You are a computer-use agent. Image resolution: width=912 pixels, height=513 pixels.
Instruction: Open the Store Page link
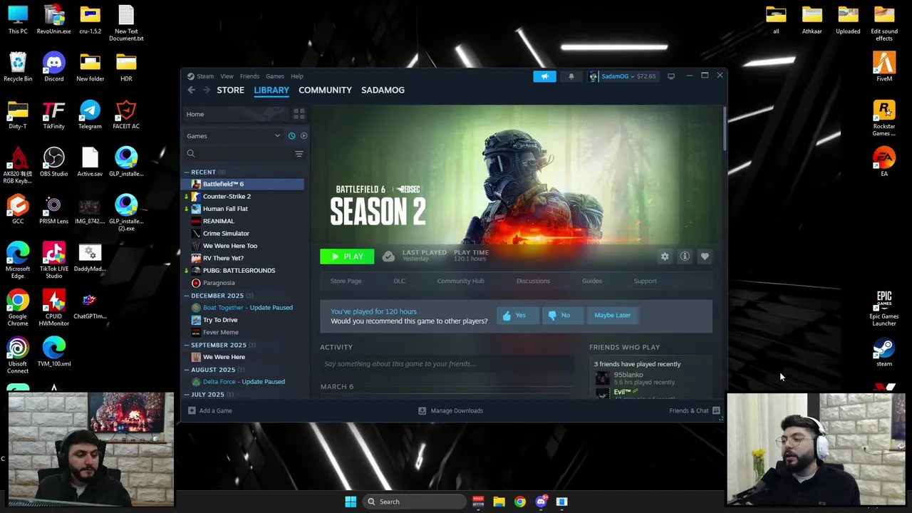(x=346, y=281)
